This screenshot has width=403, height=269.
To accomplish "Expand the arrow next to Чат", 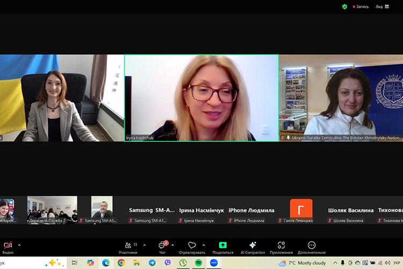I will click(x=172, y=245).
